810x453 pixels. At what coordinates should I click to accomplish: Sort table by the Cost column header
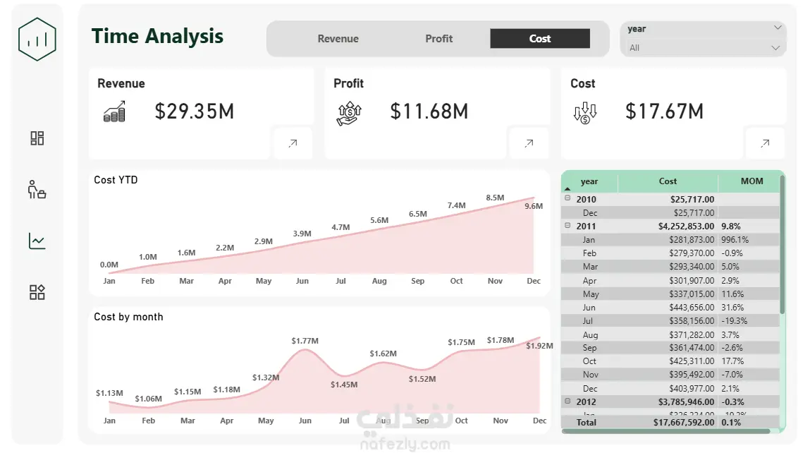coord(668,181)
